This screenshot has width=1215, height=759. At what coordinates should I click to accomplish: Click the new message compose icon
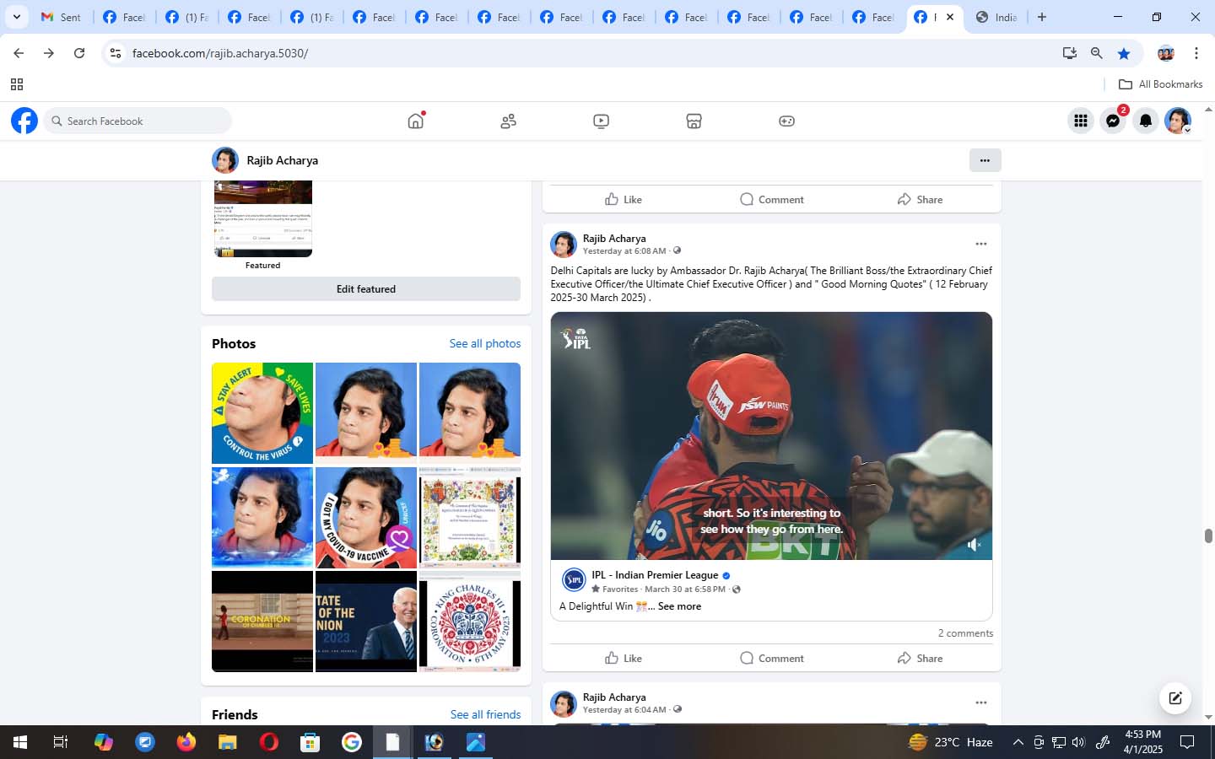[1174, 697]
